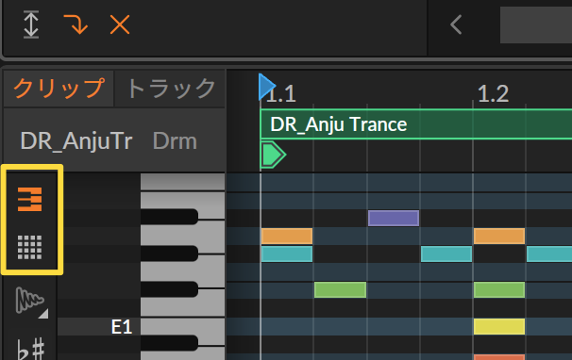Click the vertical resize arrows icon

(31, 25)
